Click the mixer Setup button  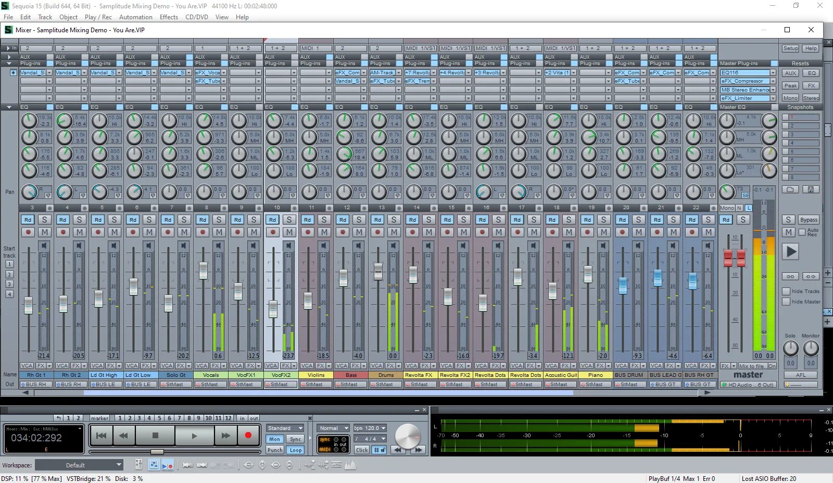coord(790,48)
